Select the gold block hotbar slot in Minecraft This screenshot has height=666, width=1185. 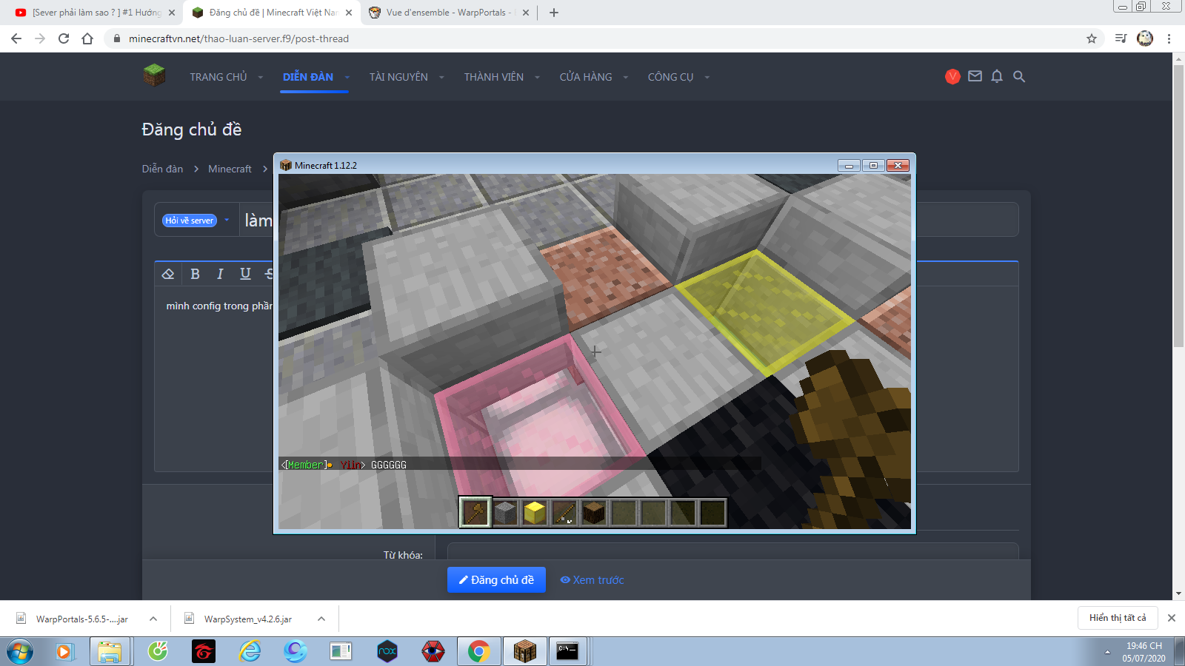535,512
